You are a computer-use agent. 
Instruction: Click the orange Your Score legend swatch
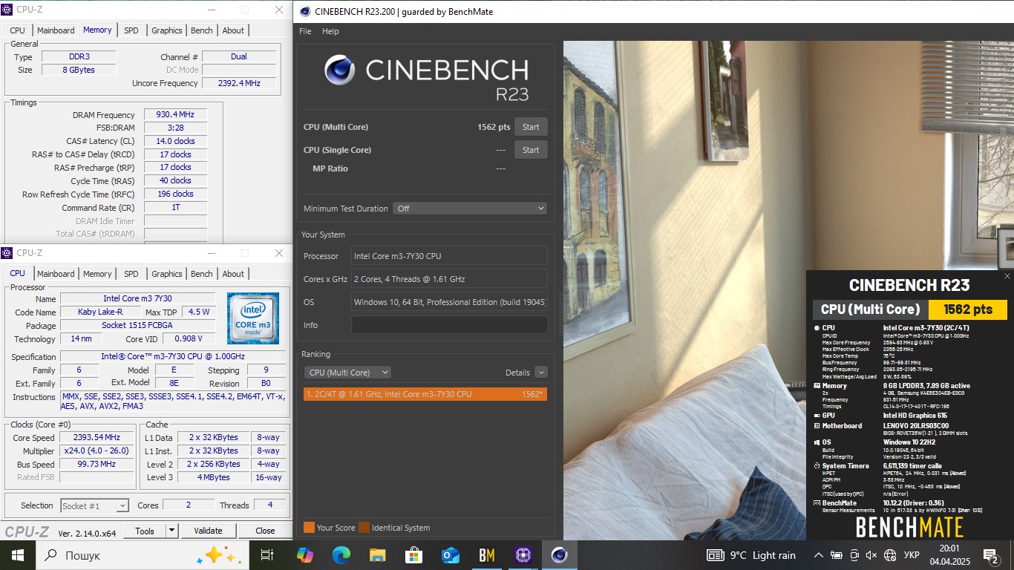click(x=309, y=528)
